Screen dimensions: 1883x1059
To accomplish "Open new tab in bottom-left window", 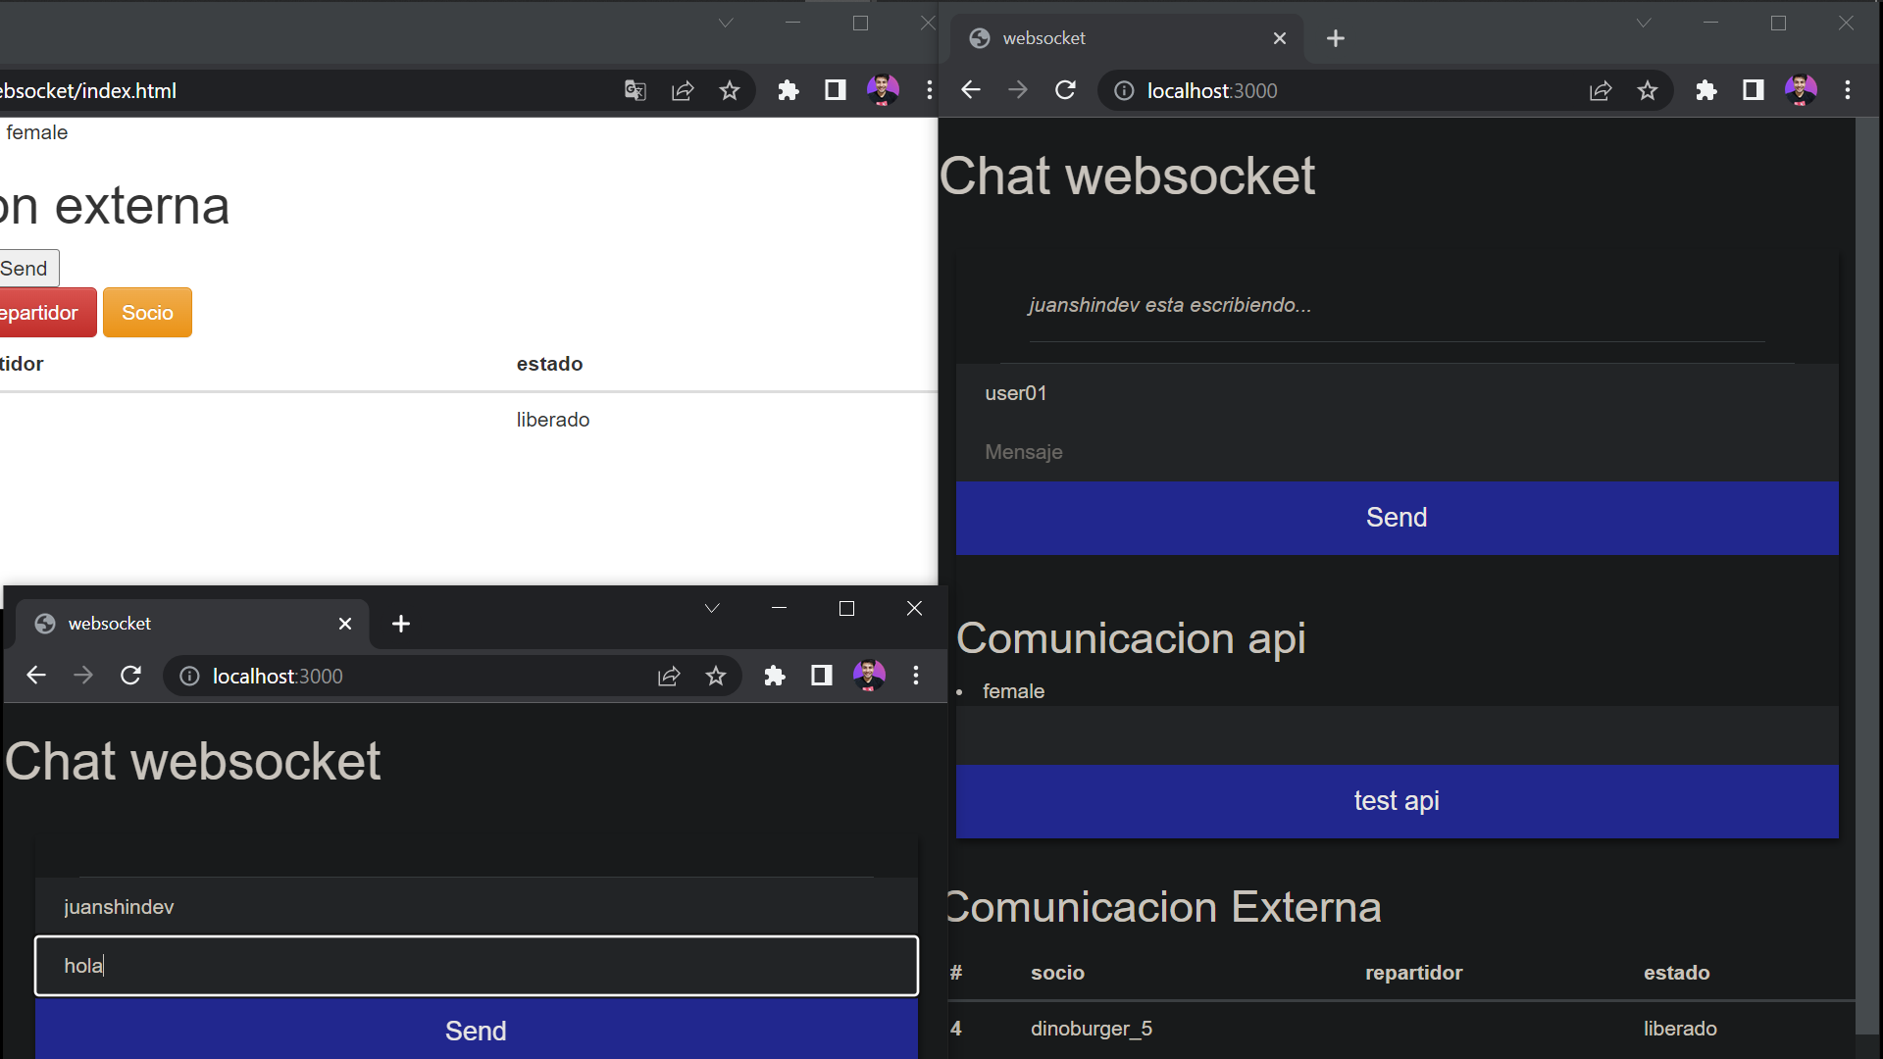I will (401, 624).
